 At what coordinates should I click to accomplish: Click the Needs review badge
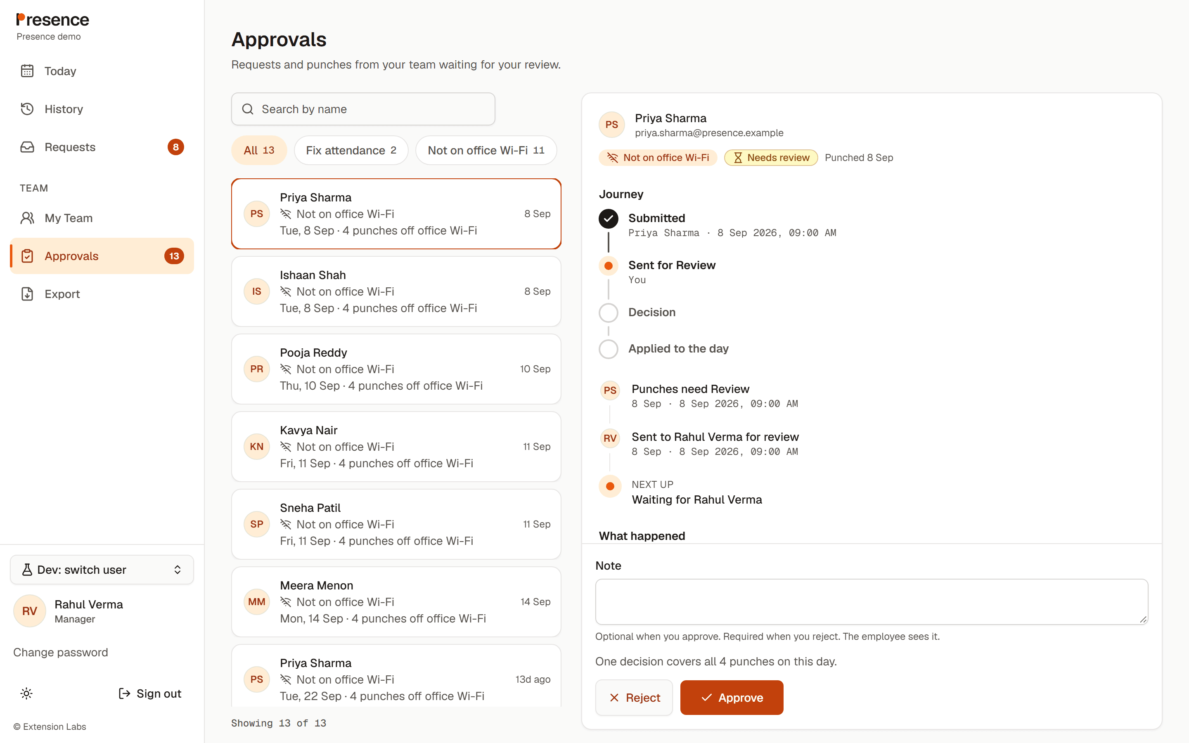(x=771, y=158)
